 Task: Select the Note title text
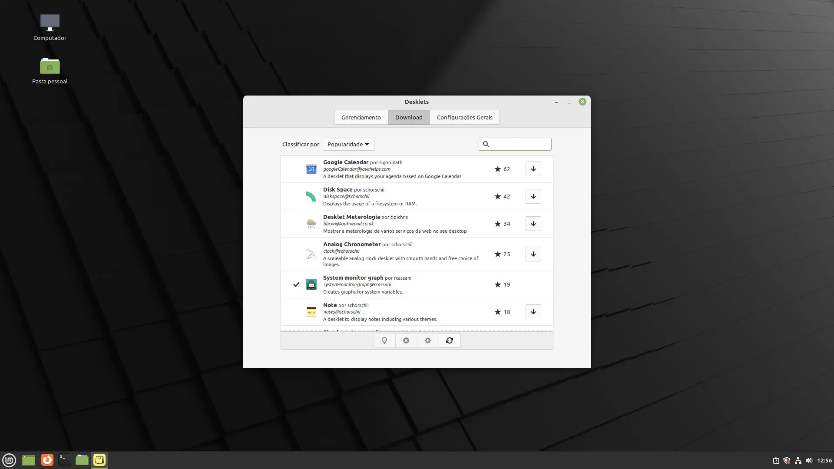coord(330,305)
